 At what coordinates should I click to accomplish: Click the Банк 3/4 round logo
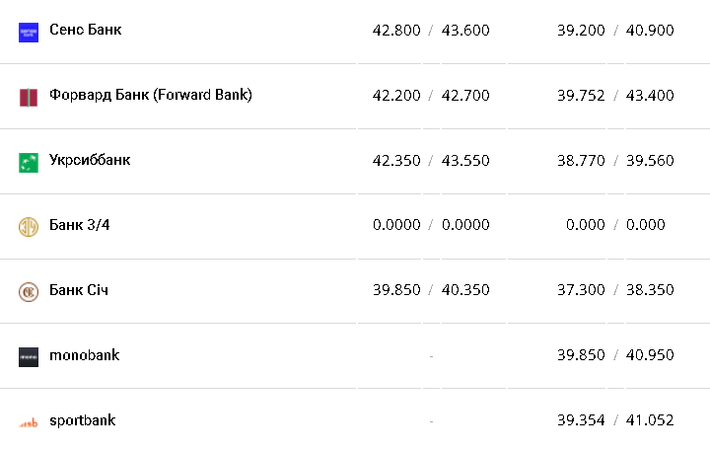(28, 226)
